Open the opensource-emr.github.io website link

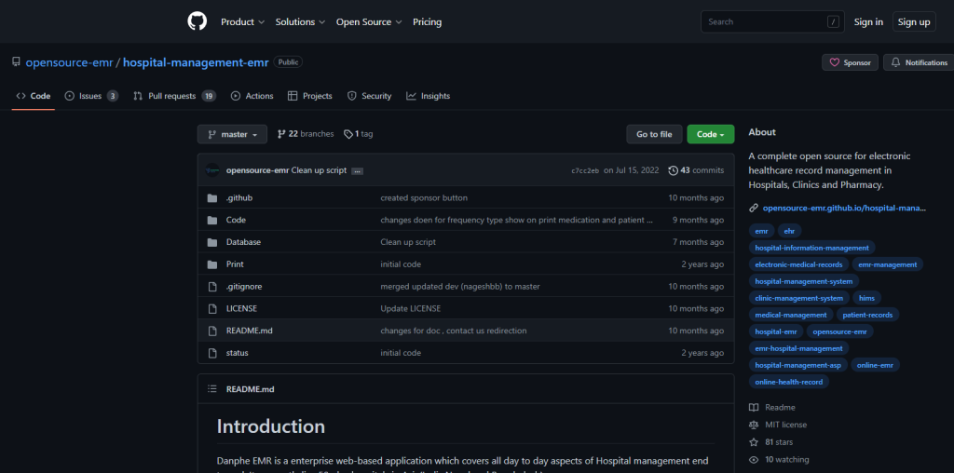click(844, 208)
